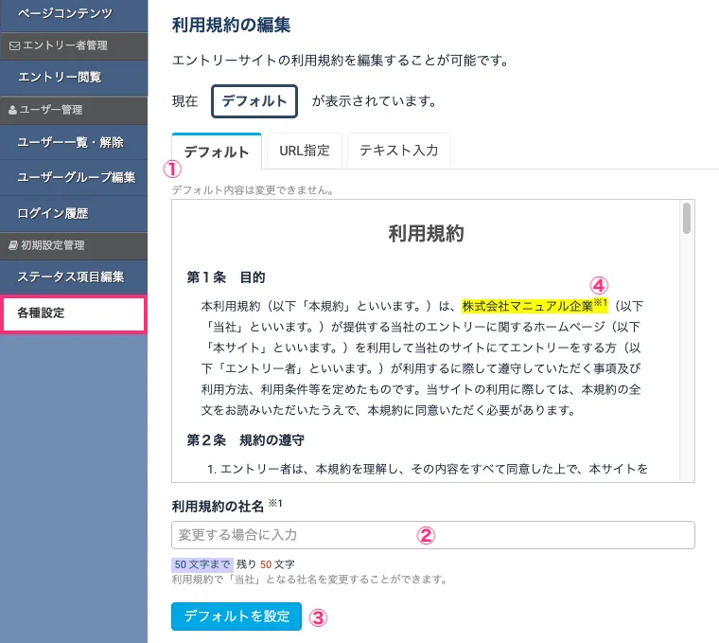Select ユーザーグループ編集 from the sidebar
Screen dimensions: 719x643
tap(76, 177)
